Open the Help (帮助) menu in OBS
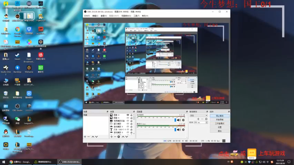This screenshot has height=165, width=294. point(145,16)
